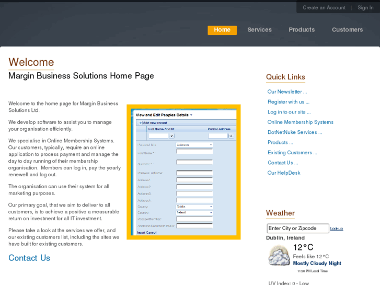This screenshot has height=285, width=380.
Task: Click the Enter City or Zipcode field
Action: tap(298, 228)
